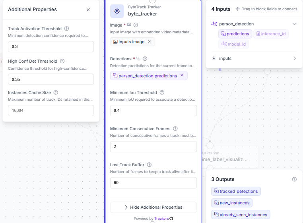Open the Trackers link
This screenshot has width=303, height=223.
(161, 219)
